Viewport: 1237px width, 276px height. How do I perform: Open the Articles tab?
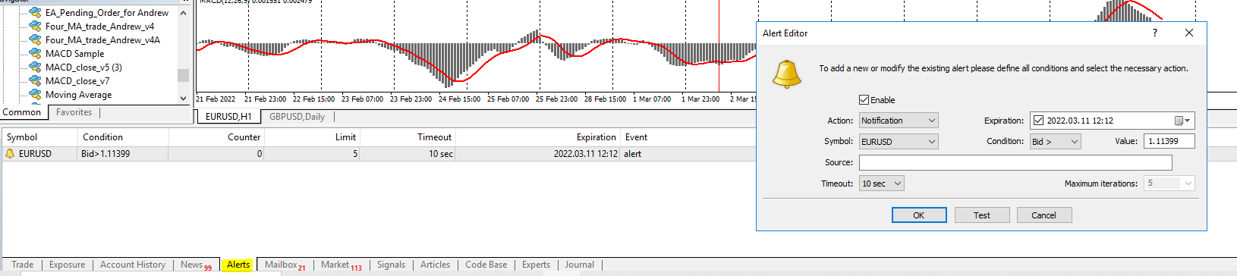pos(435,265)
